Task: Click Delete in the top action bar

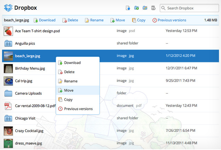Action: pyautogui.click(x=70, y=20)
